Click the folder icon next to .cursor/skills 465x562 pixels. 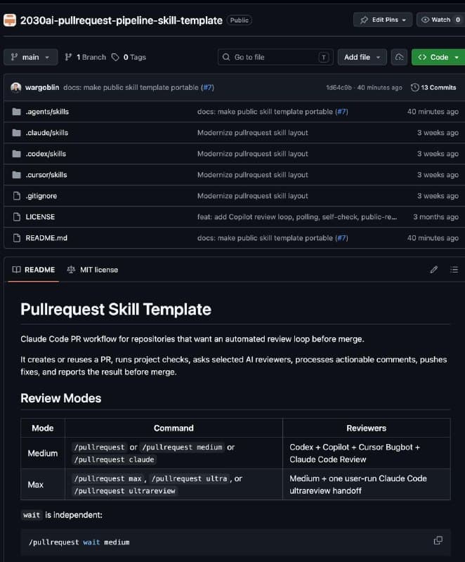(16, 175)
